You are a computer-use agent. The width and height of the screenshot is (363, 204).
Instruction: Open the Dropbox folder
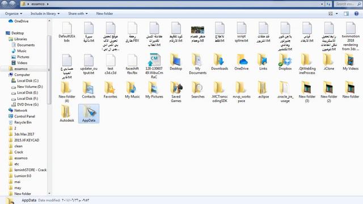click(285, 62)
